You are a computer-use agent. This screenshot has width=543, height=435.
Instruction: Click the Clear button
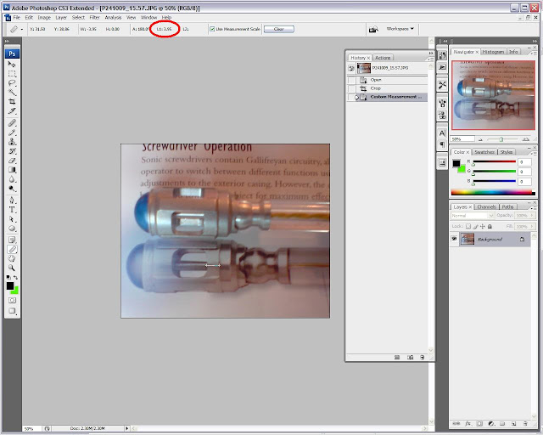coord(279,29)
